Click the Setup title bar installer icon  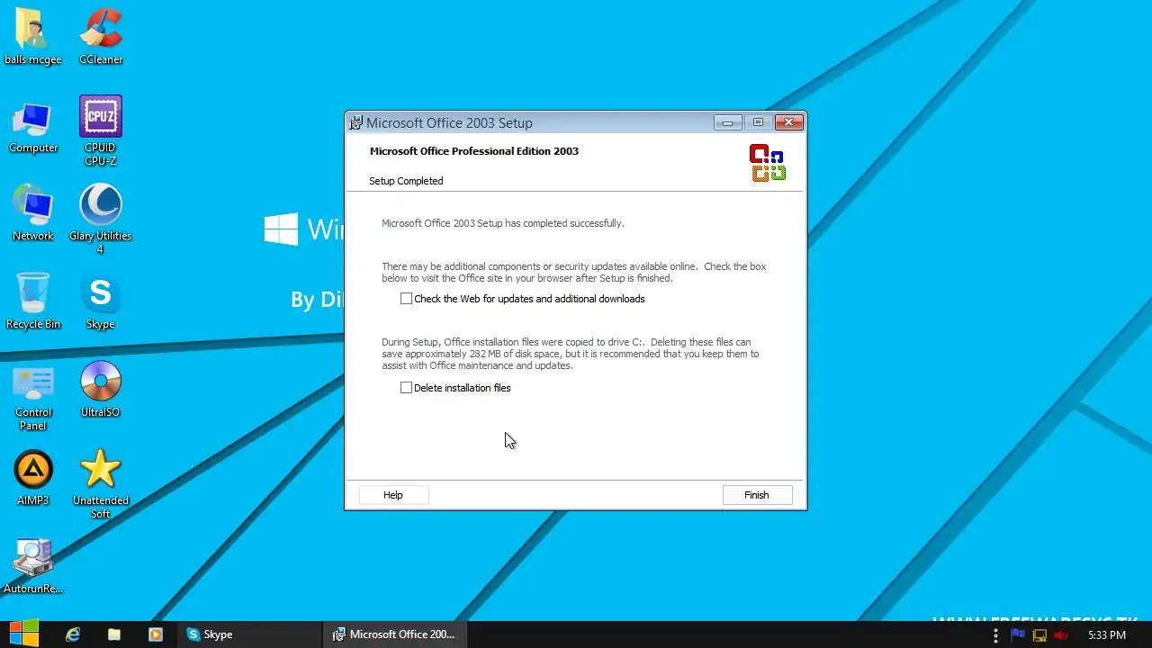click(356, 122)
